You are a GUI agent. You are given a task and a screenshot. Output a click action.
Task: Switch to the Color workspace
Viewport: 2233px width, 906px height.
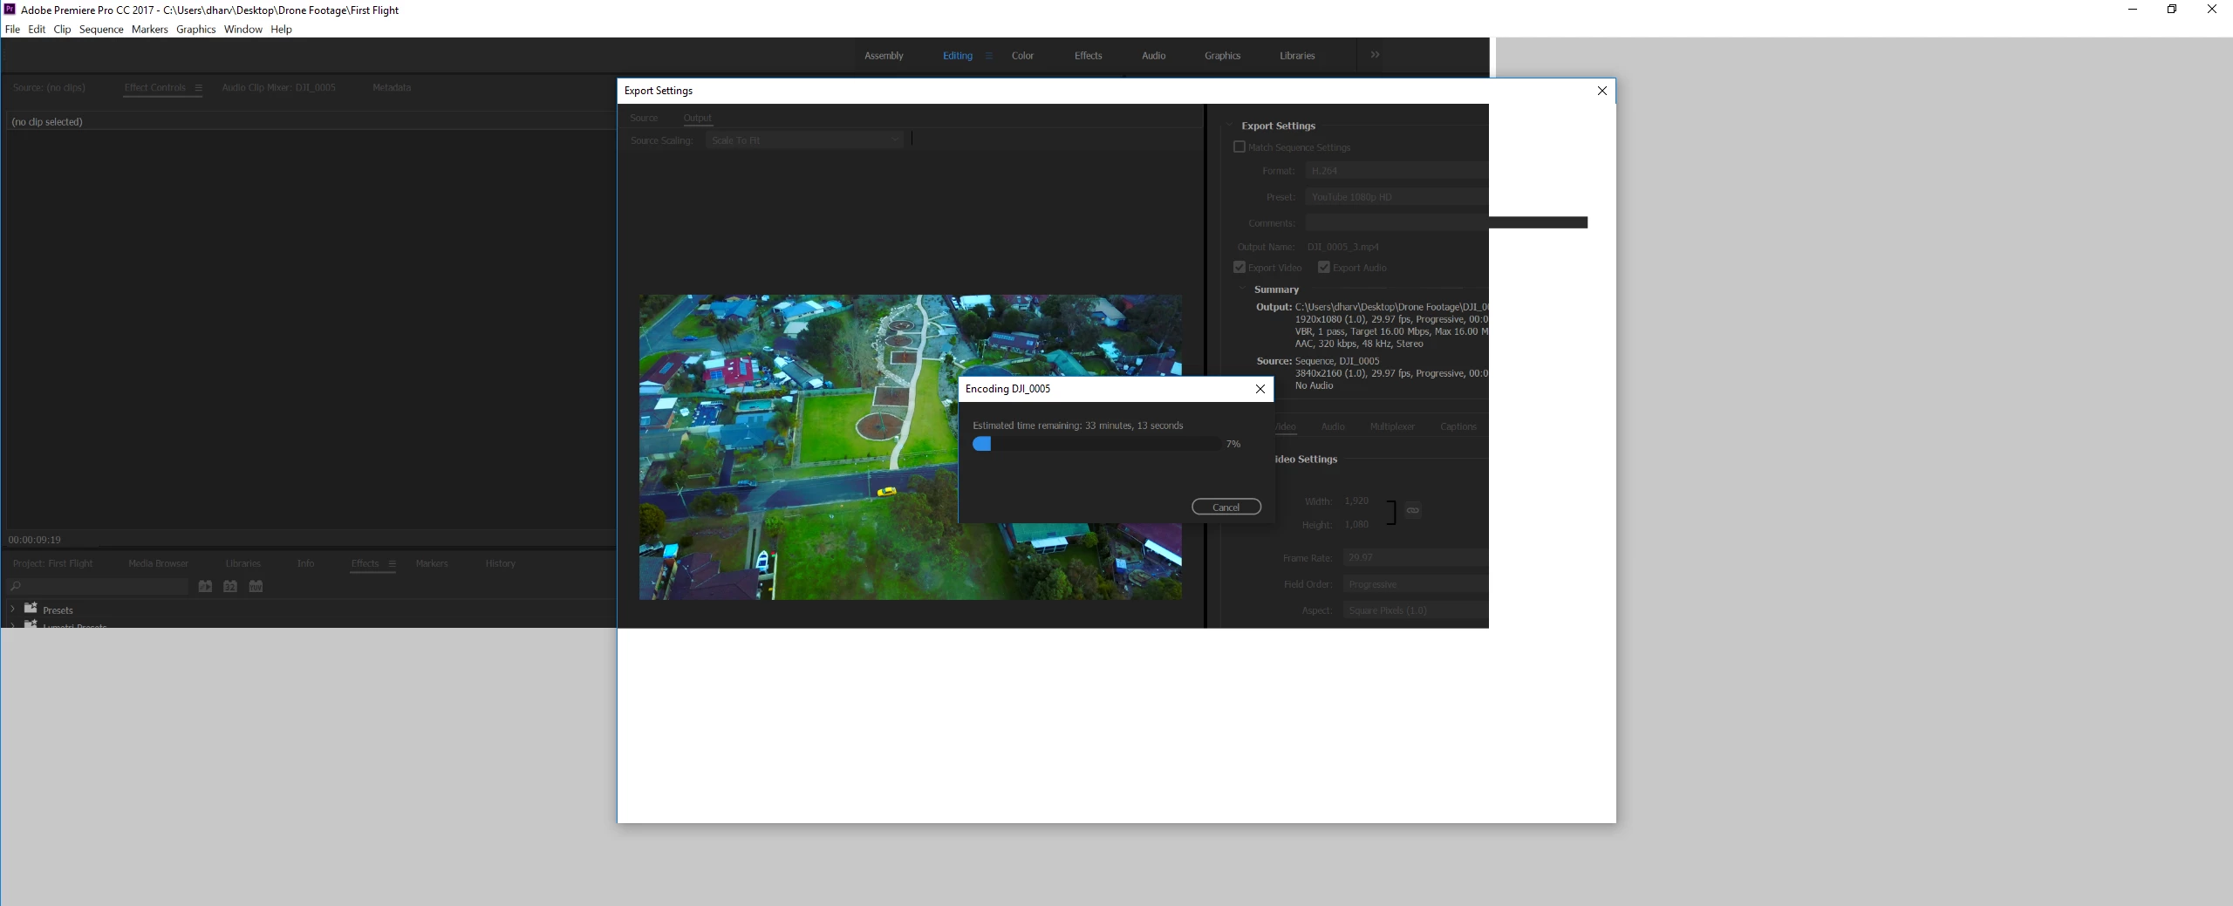pos(1022,56)
